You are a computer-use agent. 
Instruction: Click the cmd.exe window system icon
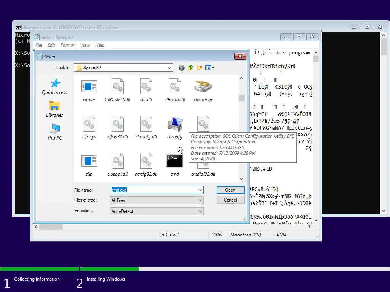pos(18,27)
